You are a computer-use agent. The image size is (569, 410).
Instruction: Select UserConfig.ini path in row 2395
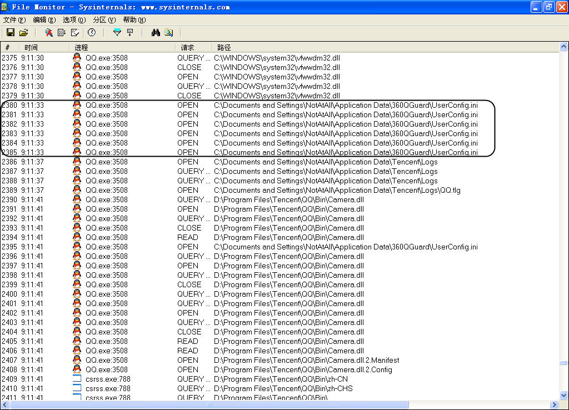(346, 246)
